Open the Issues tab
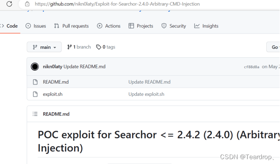 [36, 26]
